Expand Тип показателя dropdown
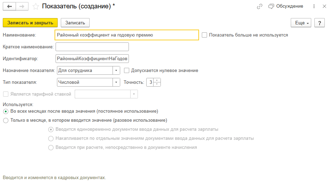The height and width of the screenshot is (185, 330). [116, 82]
